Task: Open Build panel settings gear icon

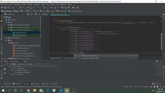Action: 157,61
